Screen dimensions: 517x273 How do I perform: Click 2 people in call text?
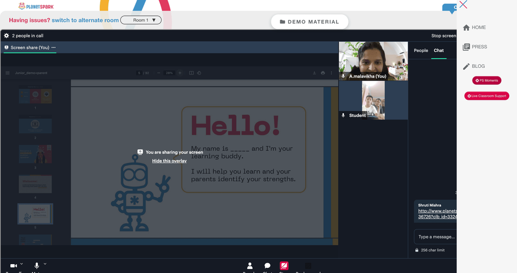pos(28,36)
